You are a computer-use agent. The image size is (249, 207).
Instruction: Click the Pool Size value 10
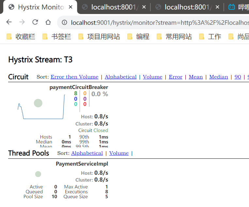pos(54,197)
